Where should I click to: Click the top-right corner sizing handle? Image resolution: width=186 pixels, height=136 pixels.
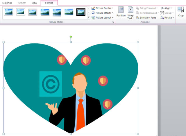138,42
